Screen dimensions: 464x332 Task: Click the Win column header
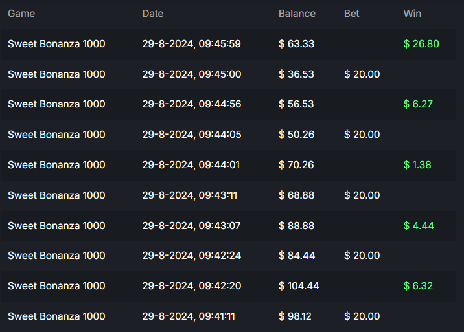(412, 14)
